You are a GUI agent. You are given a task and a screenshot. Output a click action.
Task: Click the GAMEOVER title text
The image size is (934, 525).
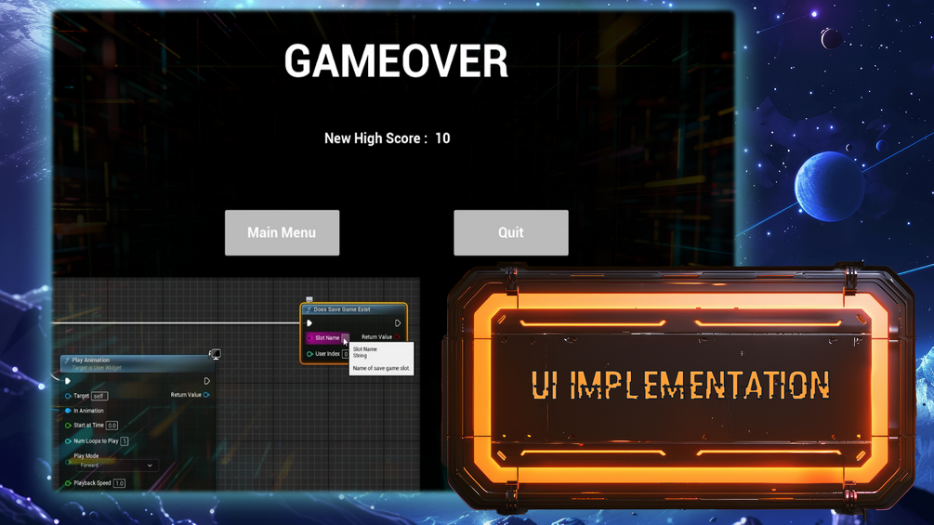396,60
